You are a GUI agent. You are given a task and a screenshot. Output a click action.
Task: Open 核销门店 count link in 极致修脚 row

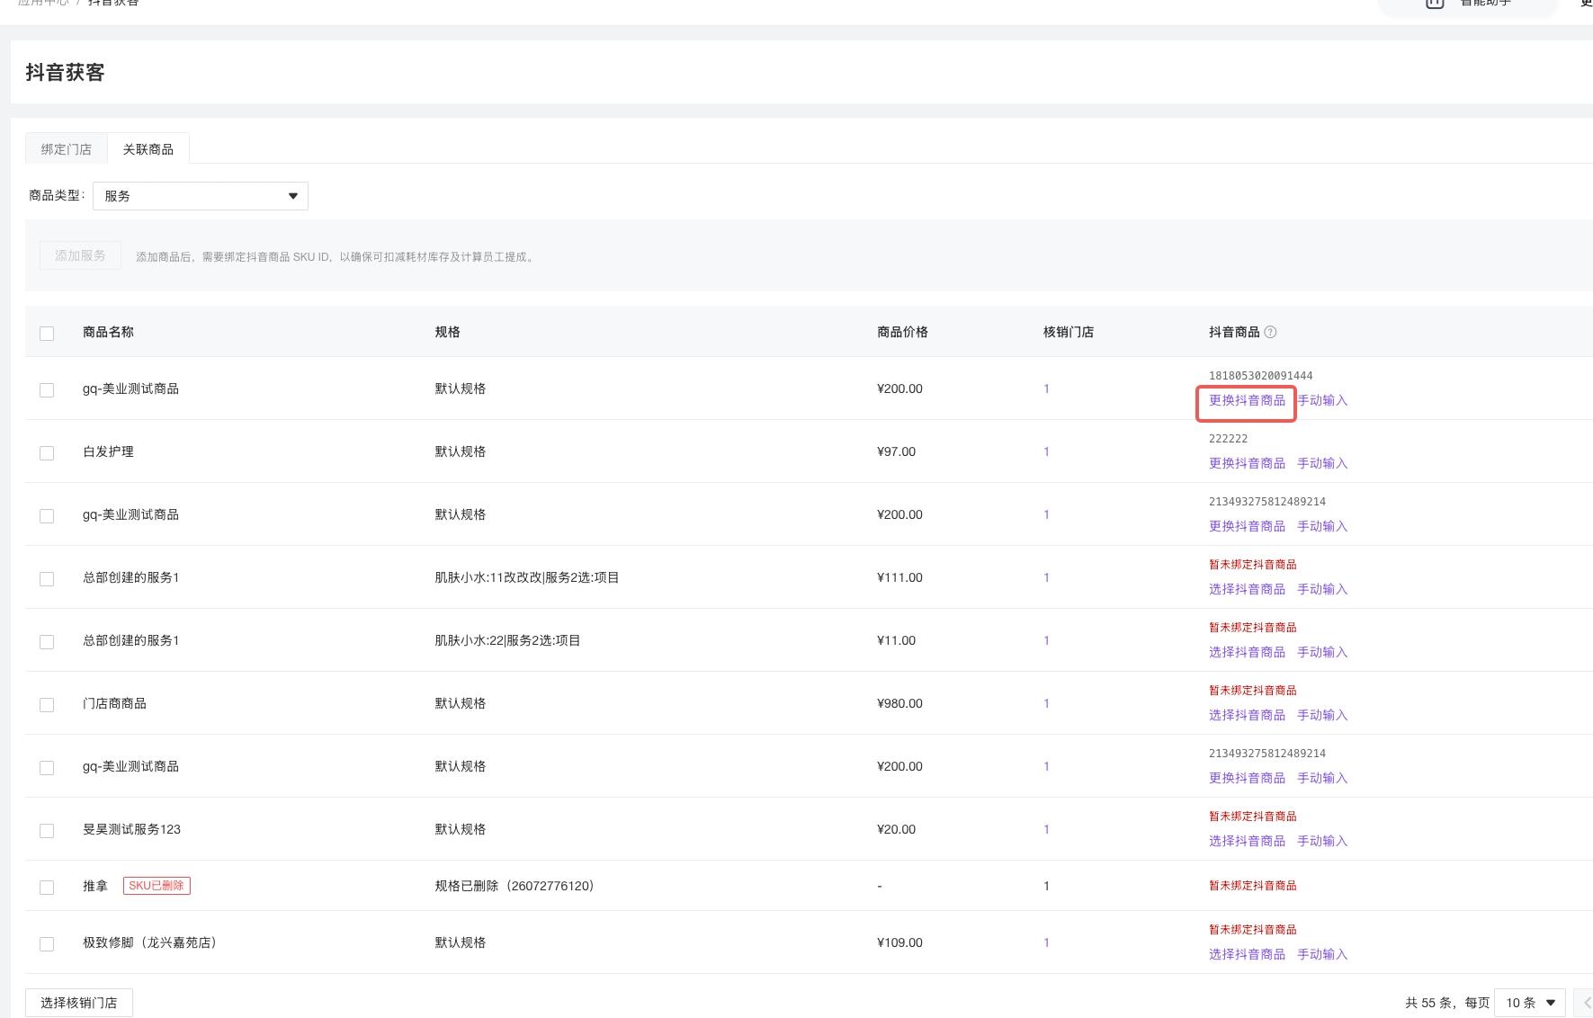coord(1046,942)
